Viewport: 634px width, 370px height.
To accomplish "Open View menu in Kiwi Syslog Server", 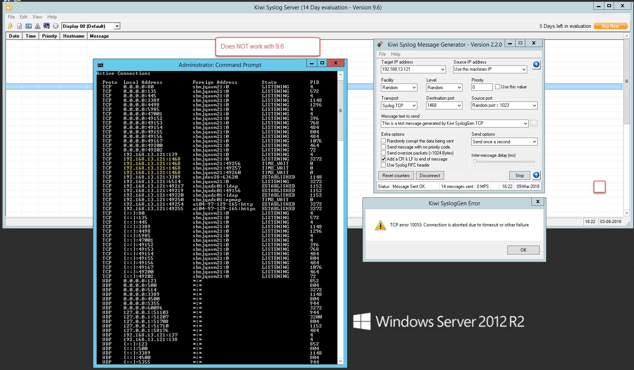I will (37, 17).
